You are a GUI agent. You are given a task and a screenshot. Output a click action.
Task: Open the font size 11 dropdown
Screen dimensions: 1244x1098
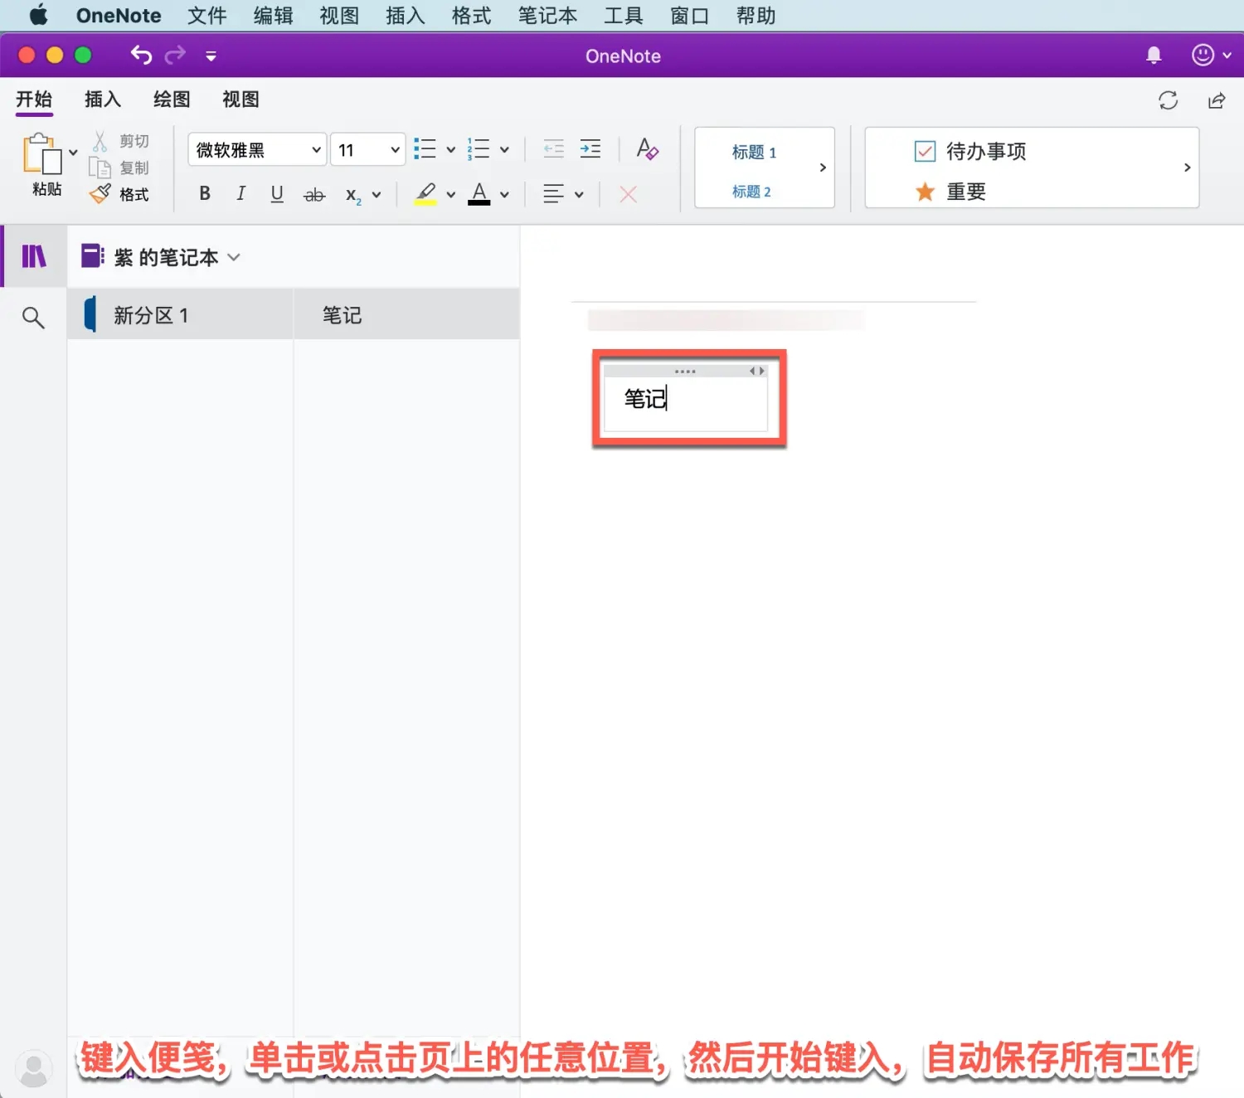pos(367,149)
